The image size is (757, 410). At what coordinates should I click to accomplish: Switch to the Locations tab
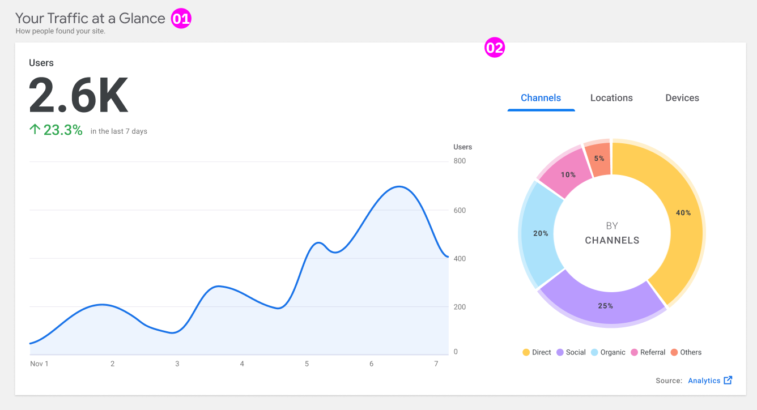(611, 98)
